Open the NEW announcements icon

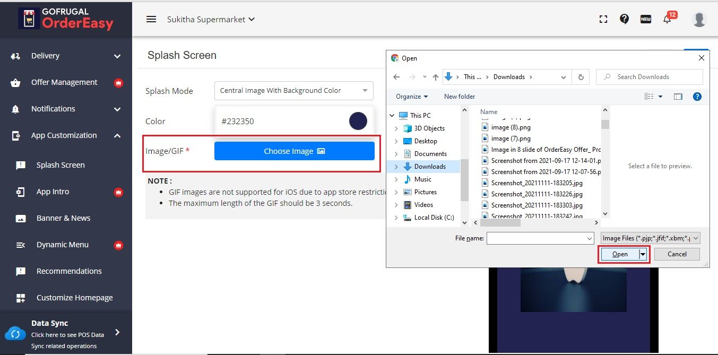click(646, 19)
